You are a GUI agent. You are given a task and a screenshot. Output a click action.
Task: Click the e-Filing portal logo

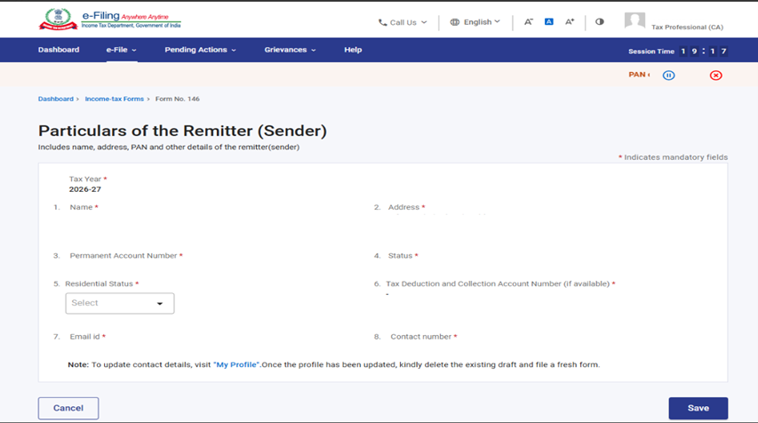(109, 20)
